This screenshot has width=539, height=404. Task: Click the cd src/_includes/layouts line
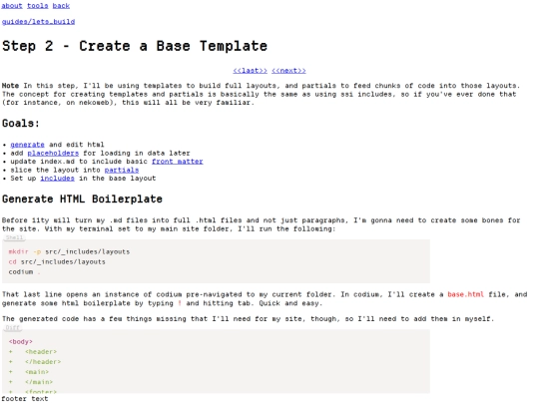[x=57, y=261]
